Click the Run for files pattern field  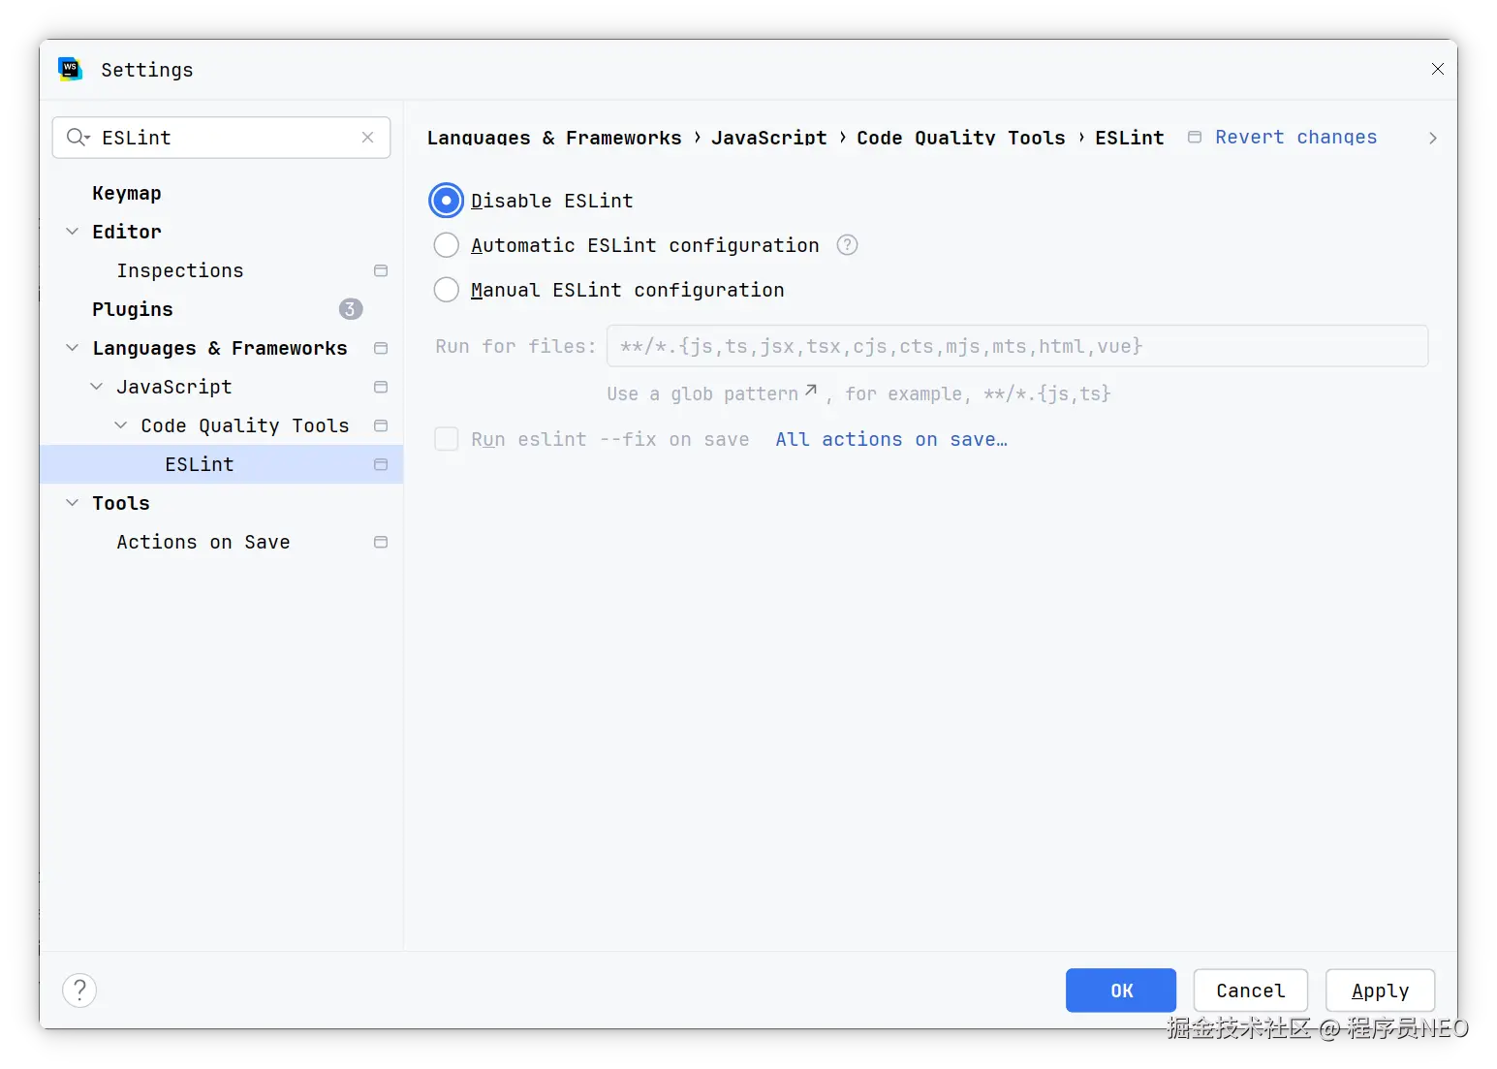(1017, 346)
